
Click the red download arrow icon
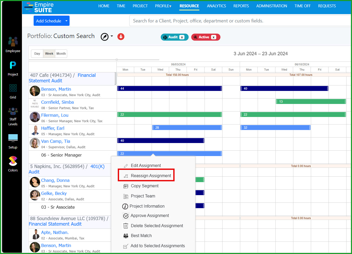[x=121, y=37]
